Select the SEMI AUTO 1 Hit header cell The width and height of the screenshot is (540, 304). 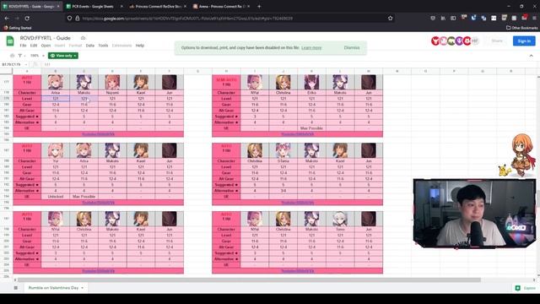point(226,82)
